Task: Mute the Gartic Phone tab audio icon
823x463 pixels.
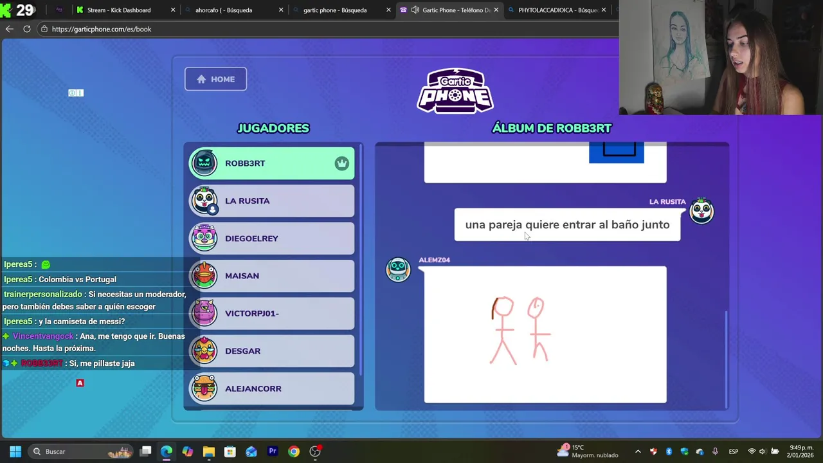Action: click(x=415, y=10)
